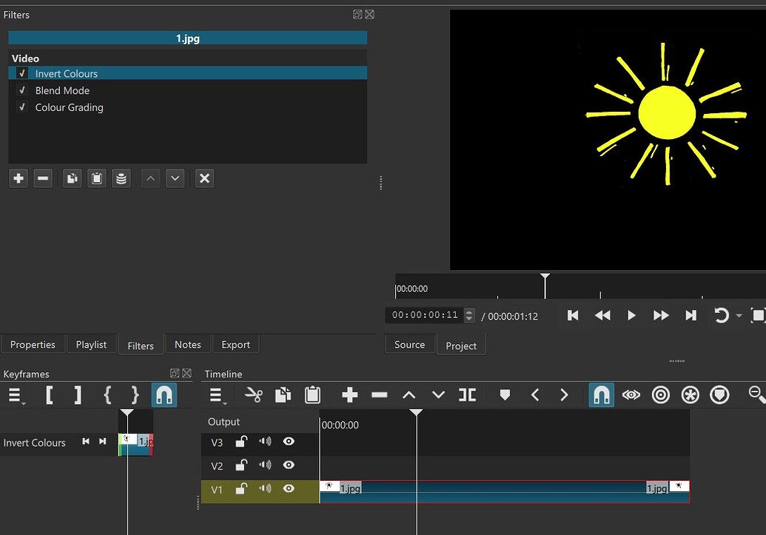Click the save filter set stack icon

[x=121, y=178]
